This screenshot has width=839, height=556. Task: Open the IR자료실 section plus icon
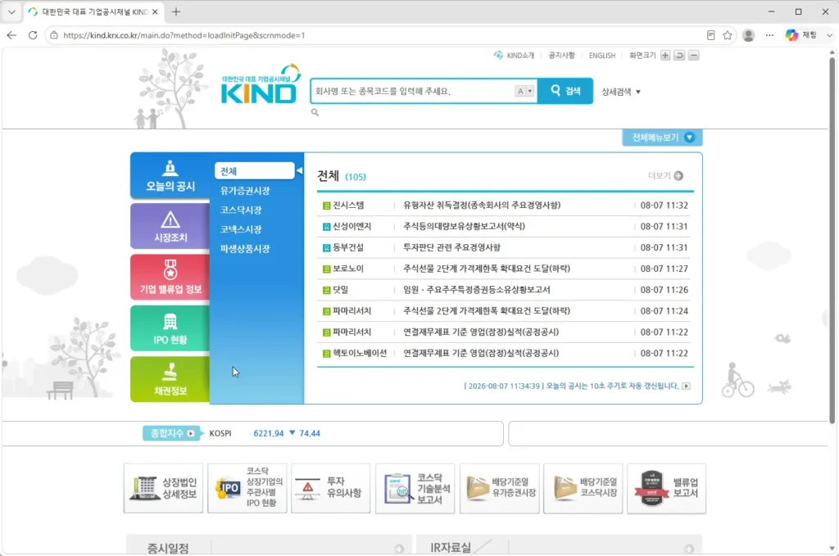[688, 549]
